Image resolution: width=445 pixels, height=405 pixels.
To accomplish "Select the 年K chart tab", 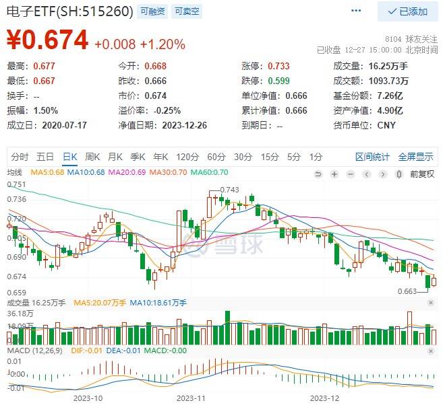I will (x=160, y=157).
